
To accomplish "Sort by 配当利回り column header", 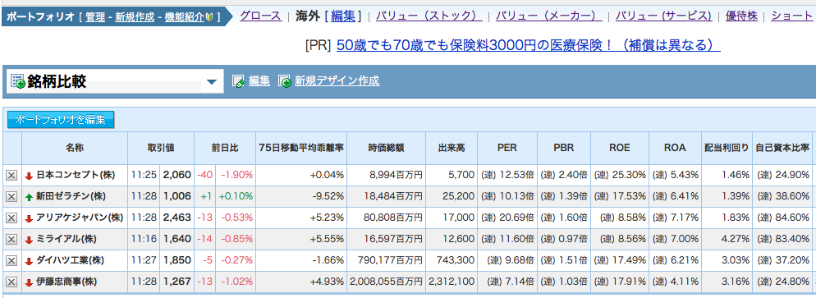I will coord(727,148).
